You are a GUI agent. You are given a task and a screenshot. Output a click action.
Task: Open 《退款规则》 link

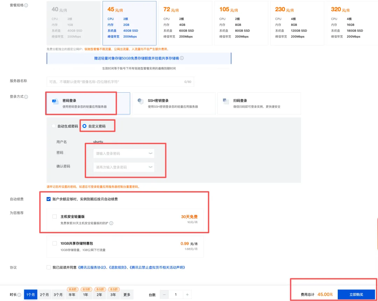click(x=117, y=267)
